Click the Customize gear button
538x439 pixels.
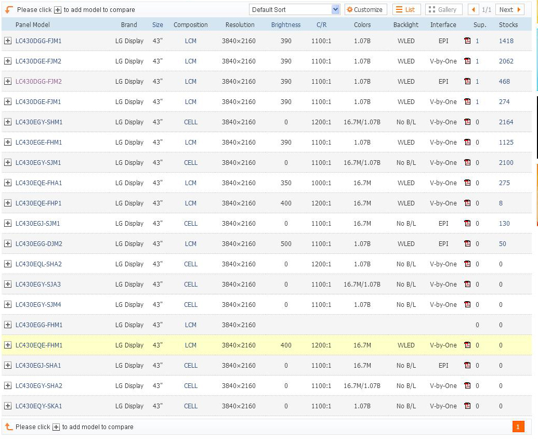pyautogui.click(x=365, y=9)
